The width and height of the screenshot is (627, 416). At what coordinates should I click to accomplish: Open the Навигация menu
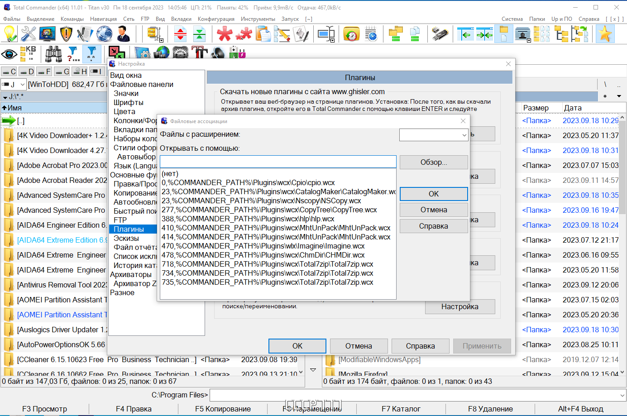point(103,19)
